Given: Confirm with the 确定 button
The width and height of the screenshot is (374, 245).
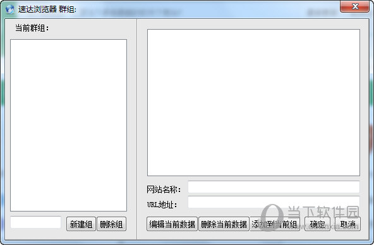Looking at the screenshot, I should pos(318,224).
